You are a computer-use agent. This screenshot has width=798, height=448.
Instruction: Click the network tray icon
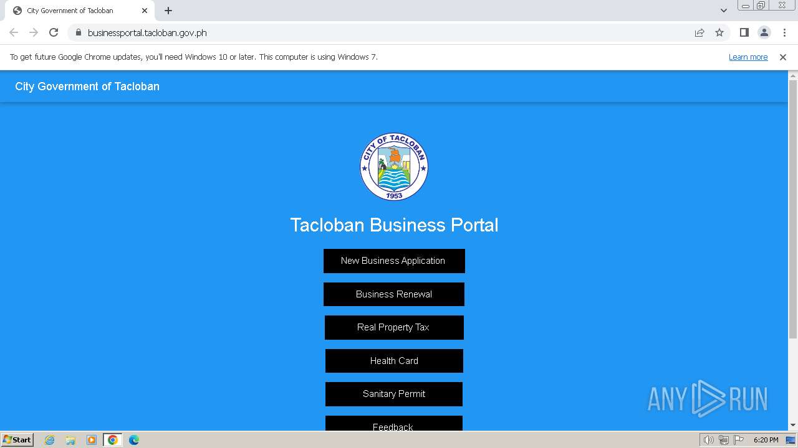click(x=724, y=440)
